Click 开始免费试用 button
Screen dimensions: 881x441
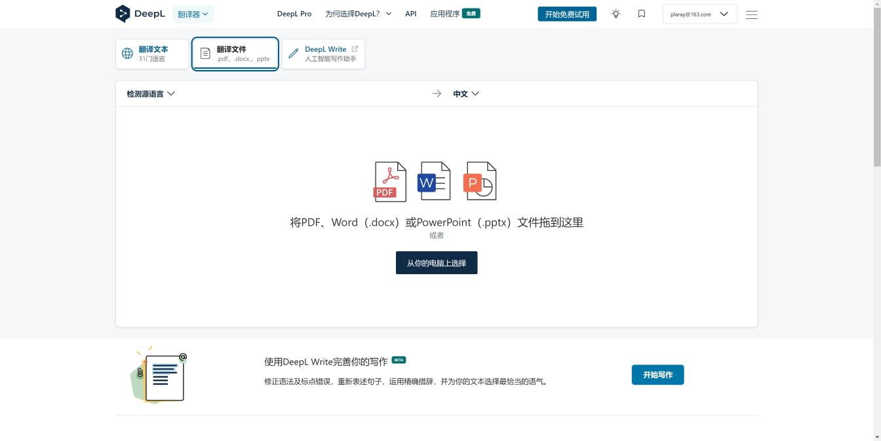click(567, 14)
